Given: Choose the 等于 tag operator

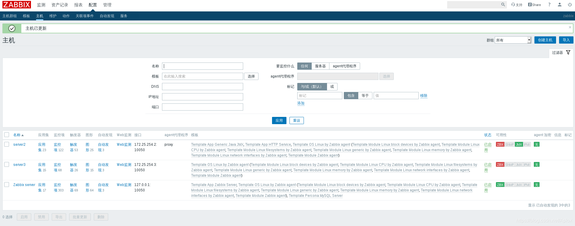Looking at the screenshot, I should [x=365, y=96].
